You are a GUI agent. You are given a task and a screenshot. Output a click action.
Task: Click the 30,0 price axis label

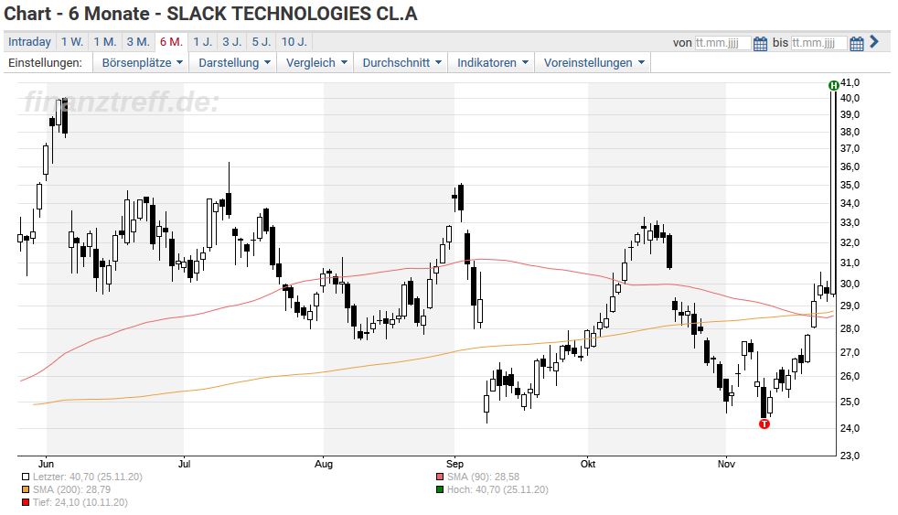(x=850, y=284)
